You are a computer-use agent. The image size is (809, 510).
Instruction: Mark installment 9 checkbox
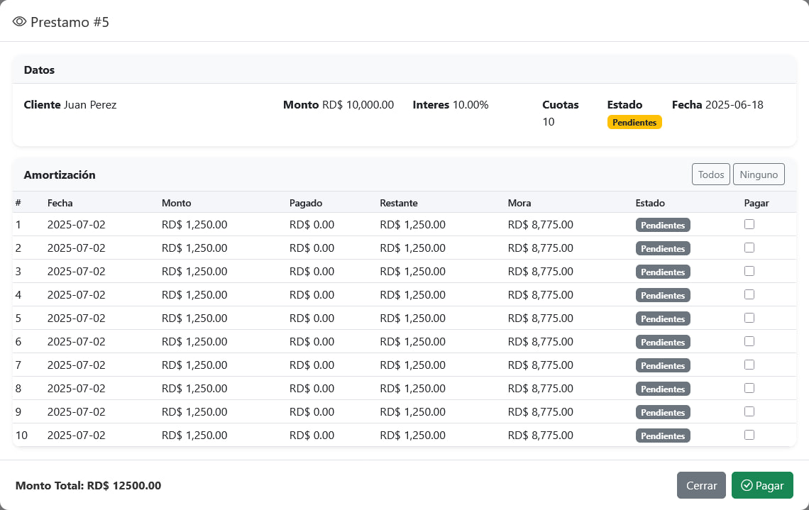tap(749, 411)
